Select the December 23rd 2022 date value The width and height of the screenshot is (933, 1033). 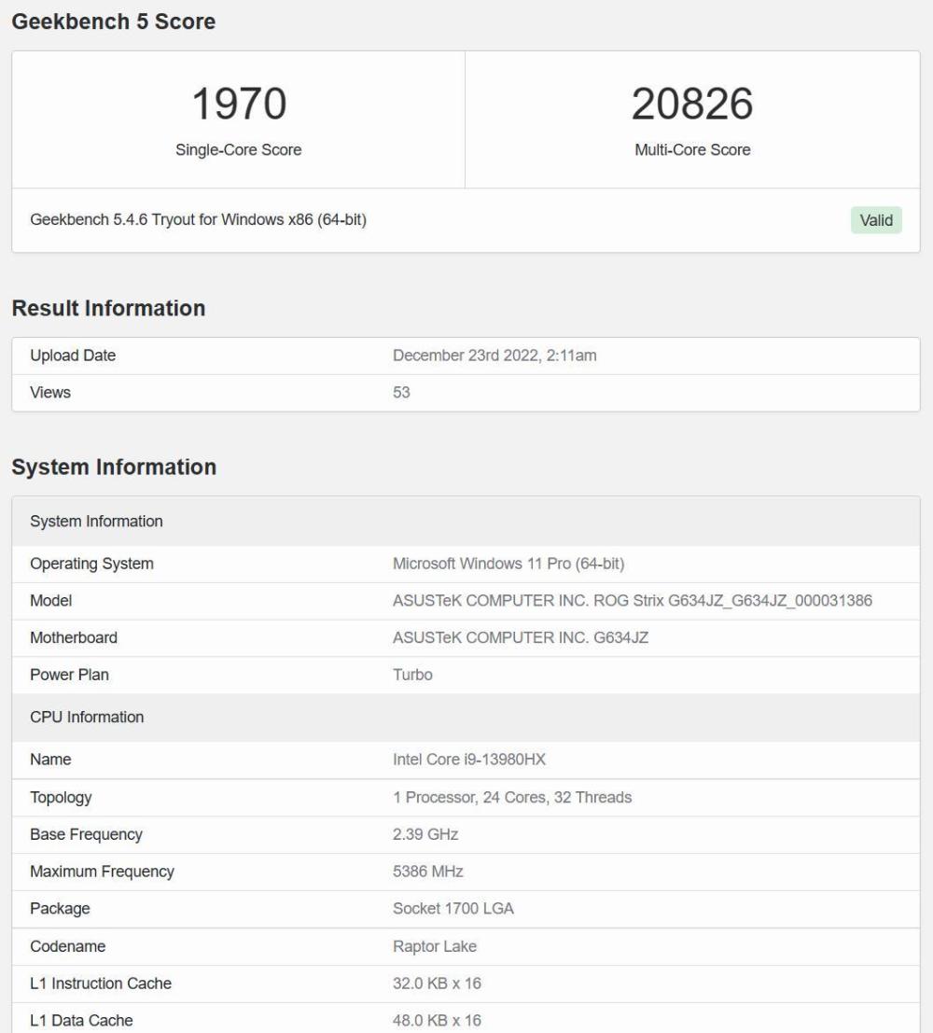click(x=494, y=356)
